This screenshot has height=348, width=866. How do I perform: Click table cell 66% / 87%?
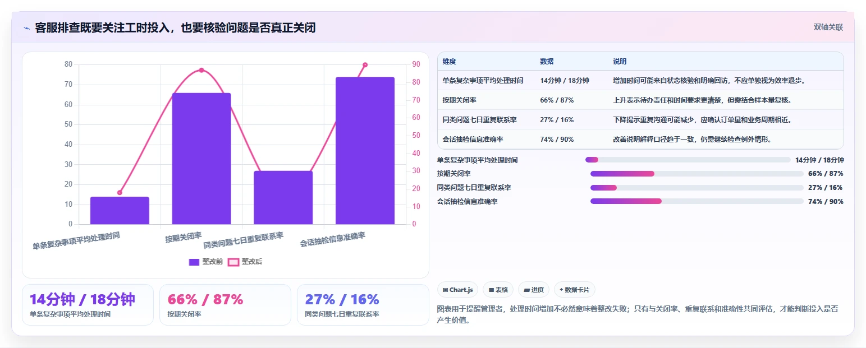point(557,100)
